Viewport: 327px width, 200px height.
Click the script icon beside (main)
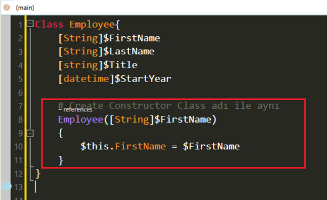pyautogui.click(x=7, y=7)
